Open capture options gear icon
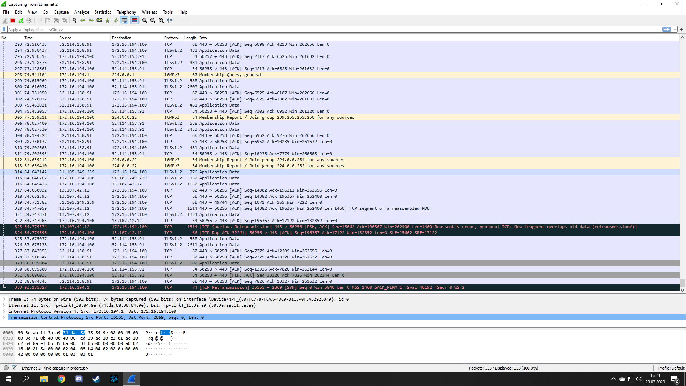 click(29, 20)
